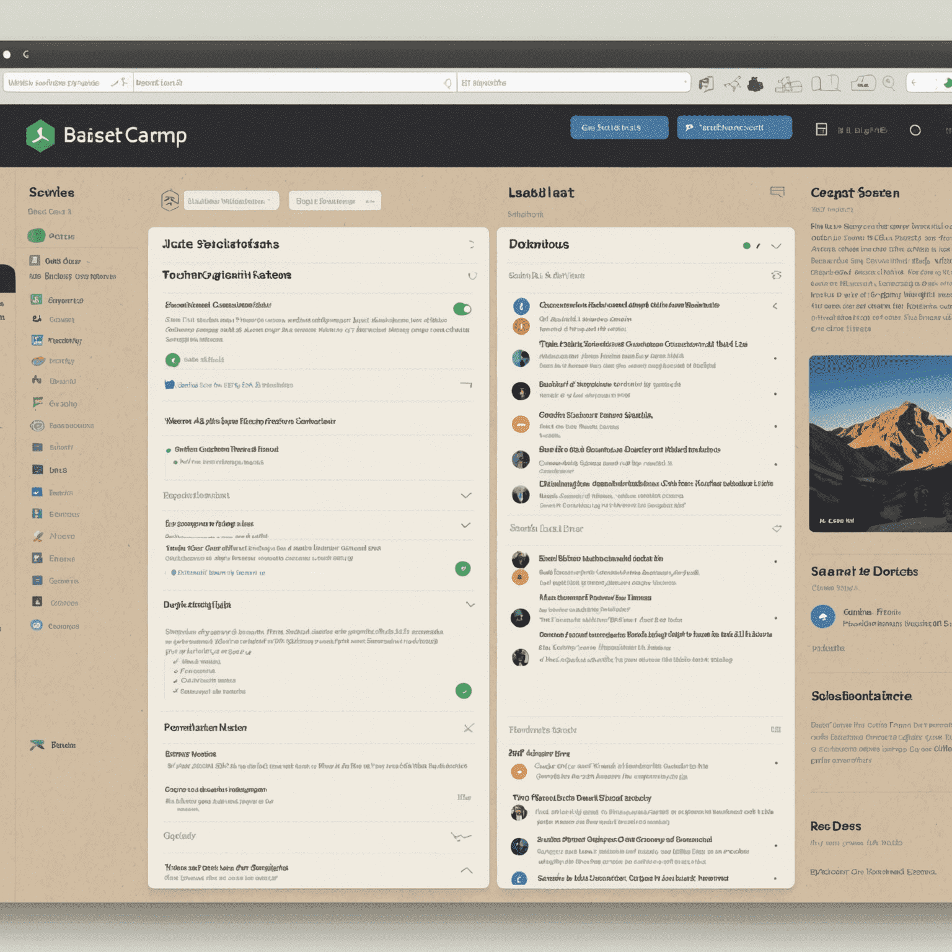Screen dimensions: 952x952
Task: Click the 'Rec Dess' heading
Action: 835,826
